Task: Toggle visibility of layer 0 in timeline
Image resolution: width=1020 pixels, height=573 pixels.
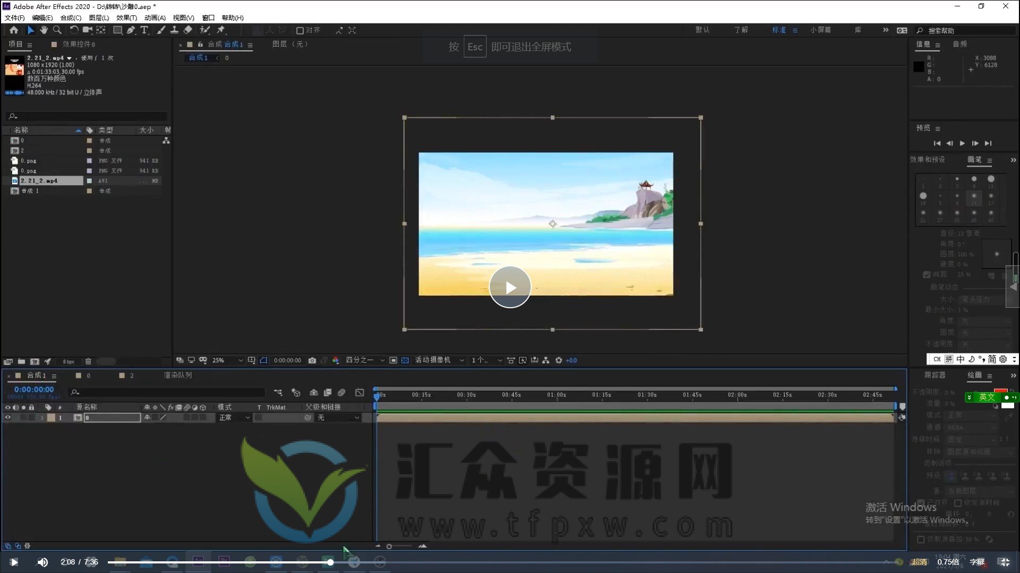Action: pos(8,418)
